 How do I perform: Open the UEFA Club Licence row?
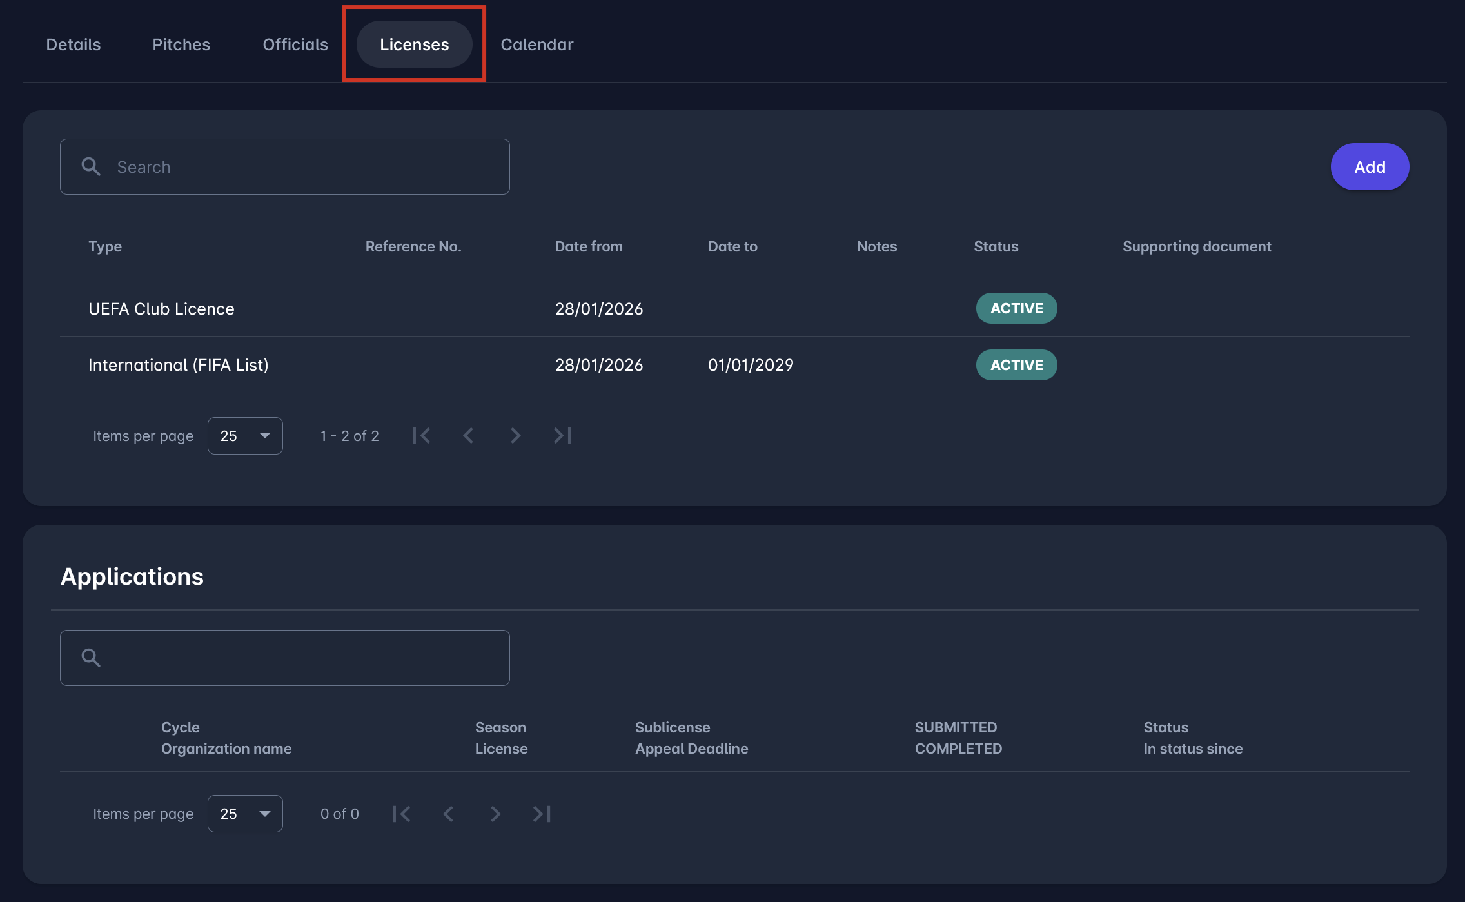point(161,309)
